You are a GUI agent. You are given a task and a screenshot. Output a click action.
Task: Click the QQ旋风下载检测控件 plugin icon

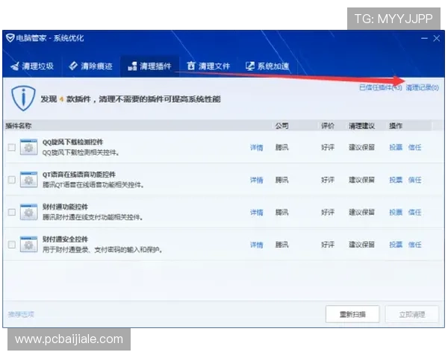[x=28, y=147]
